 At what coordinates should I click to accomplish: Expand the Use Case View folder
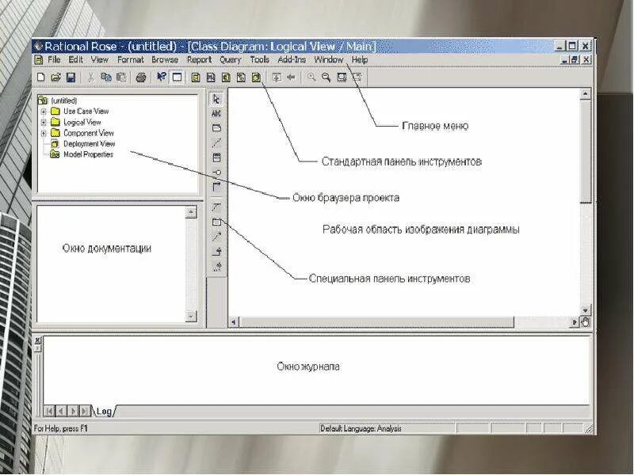[x=44, y=111]
